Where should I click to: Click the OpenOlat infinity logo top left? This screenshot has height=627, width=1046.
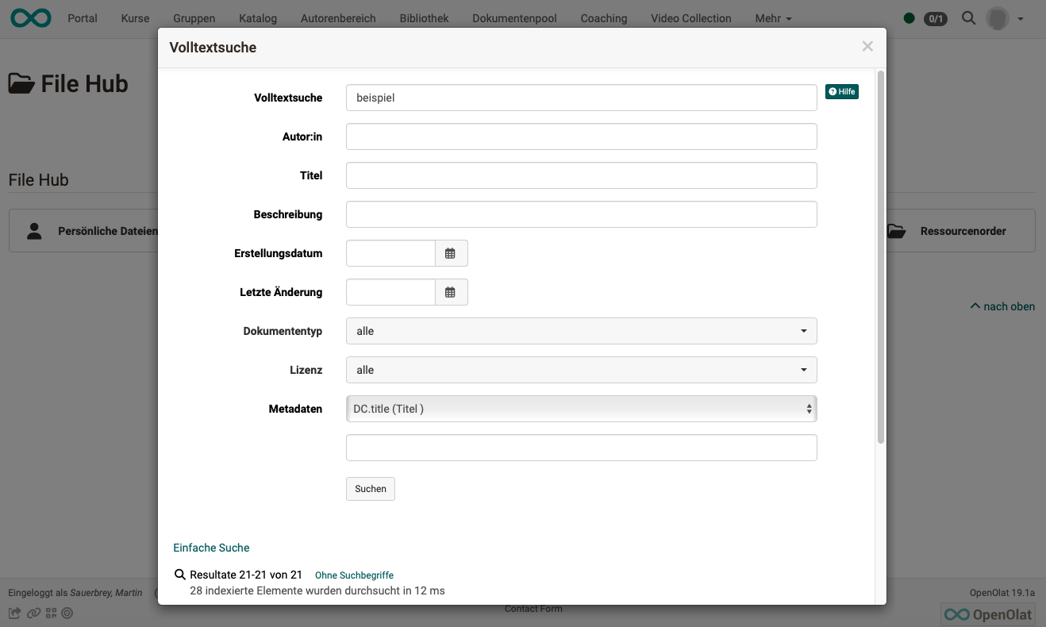tap(30, 17)
